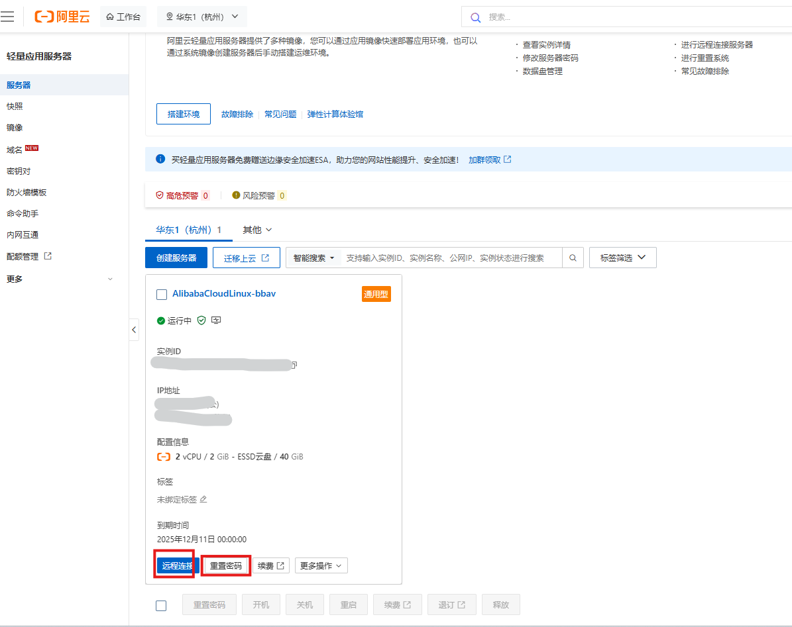
Task: Open the 智能搜索 dropdown
Action: [x=313, y=258]
